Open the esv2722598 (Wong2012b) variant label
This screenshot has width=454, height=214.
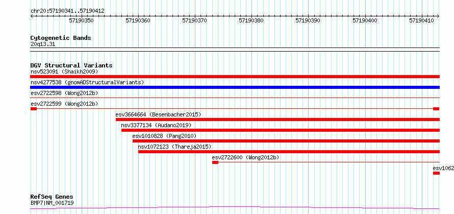click(64, 93)
